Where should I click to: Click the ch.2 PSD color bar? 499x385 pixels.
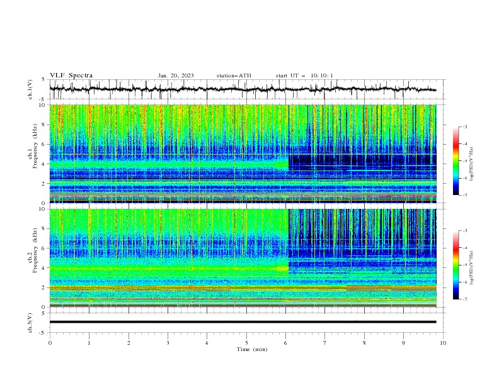point(456,265)
